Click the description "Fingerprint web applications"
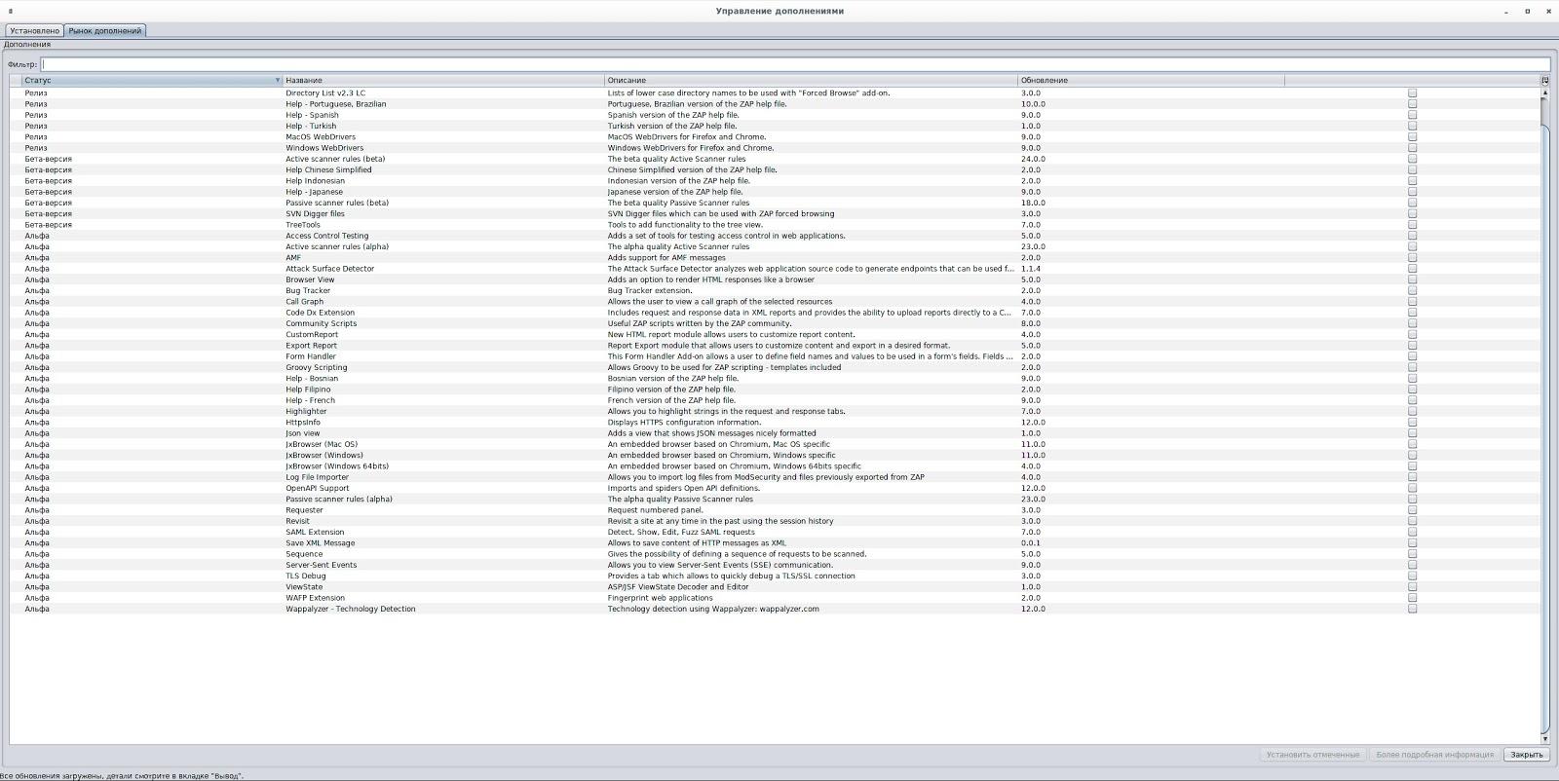This screenshot has height=781, width=1559. click(x=661, y=598)
